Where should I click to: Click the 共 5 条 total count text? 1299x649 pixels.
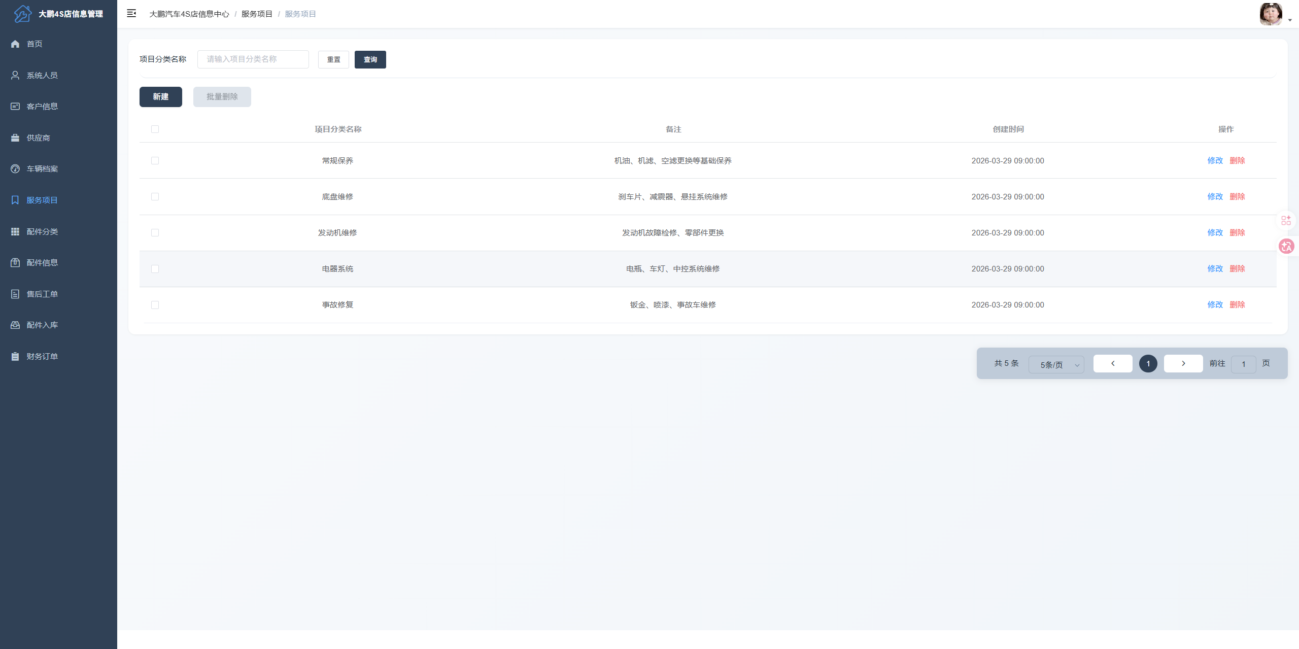[1006, 363]
